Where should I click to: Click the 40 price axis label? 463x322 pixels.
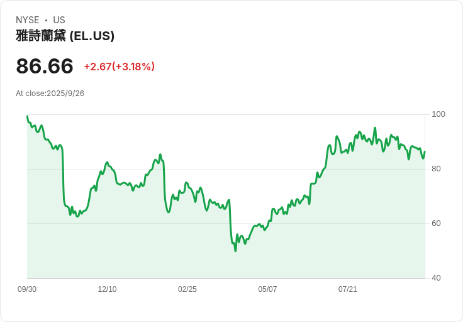point(436,278)
